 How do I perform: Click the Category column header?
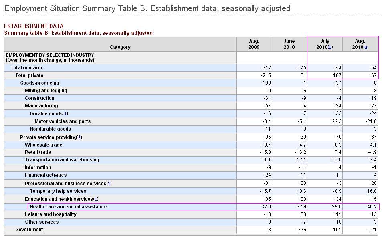[120, 47]
